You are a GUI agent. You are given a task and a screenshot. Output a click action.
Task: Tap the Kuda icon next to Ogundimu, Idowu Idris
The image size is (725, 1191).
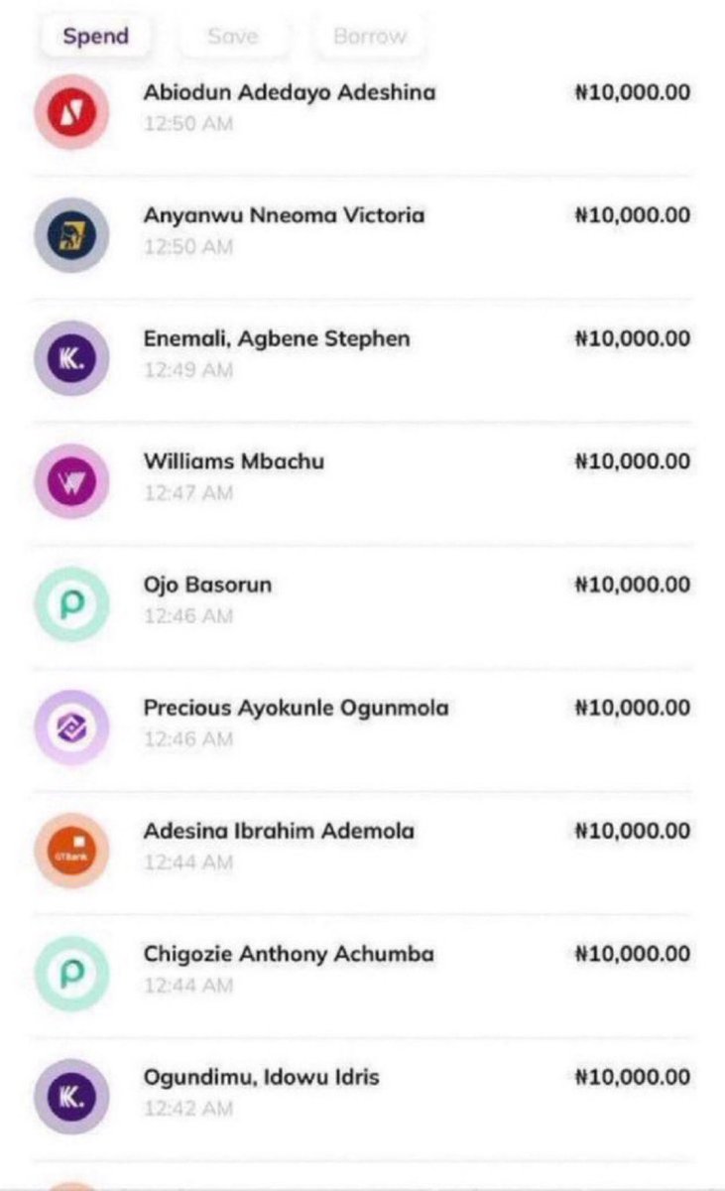coord(71,1097)
